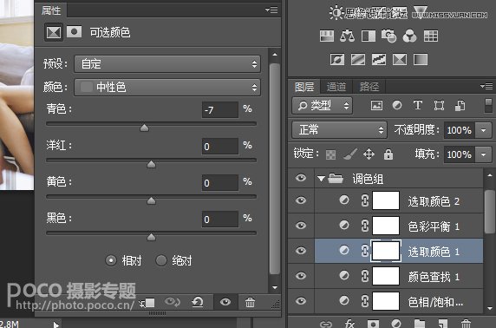Image resolution: width=496 pixels, height=328 pixels.
Task: Hide the 色相/饱和 layer
Action: 301,301
